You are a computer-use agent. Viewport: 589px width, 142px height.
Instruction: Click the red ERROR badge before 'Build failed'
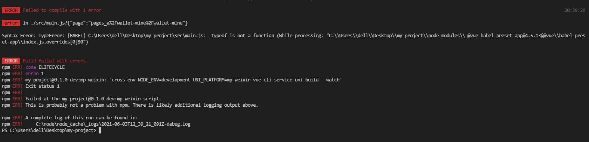point(11,61)
